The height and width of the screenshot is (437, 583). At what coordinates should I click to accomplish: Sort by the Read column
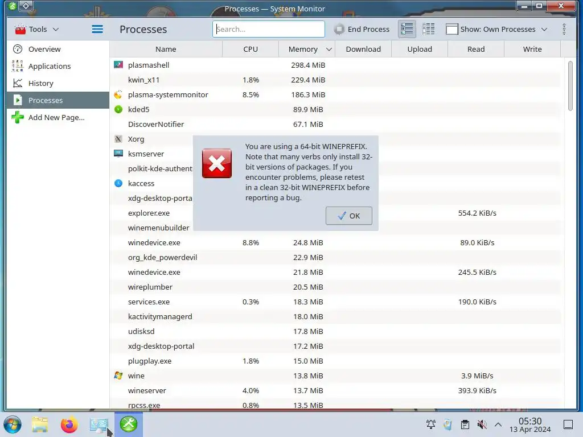[476, 49]
